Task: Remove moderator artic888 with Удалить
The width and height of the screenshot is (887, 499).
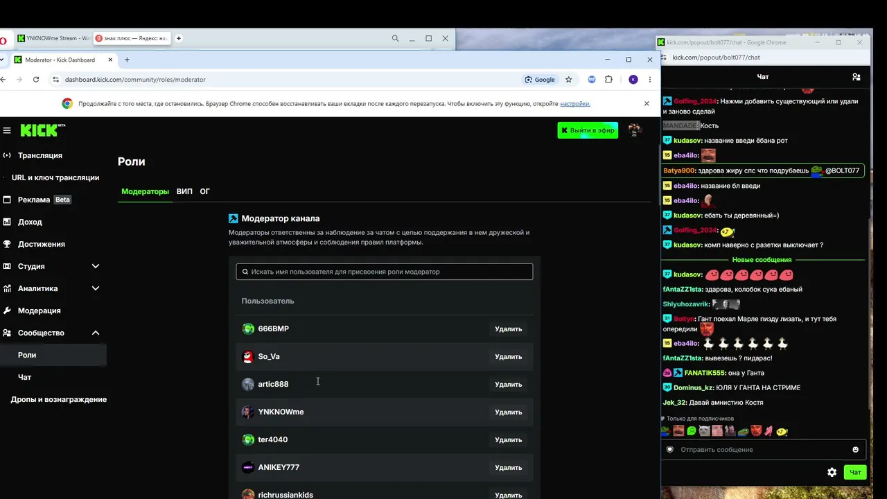Action: (508, 385)
